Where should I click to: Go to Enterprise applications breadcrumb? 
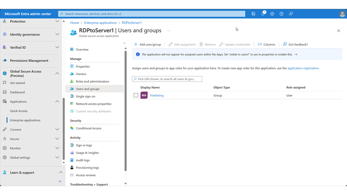(100, 23)
